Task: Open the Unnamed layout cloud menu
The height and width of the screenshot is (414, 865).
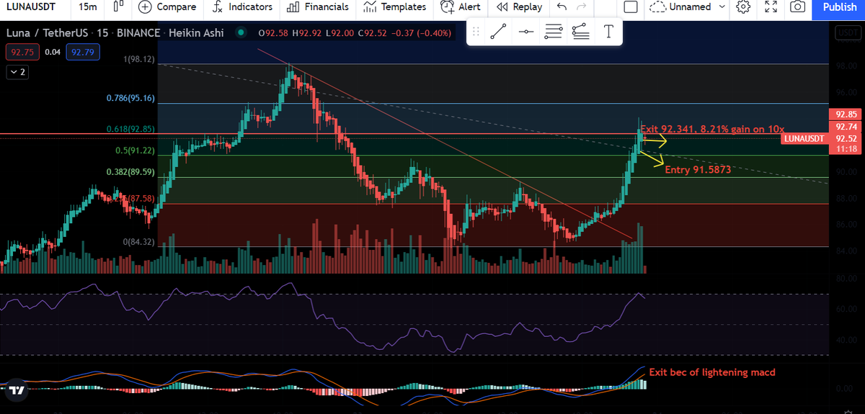Action: point(679,6)
